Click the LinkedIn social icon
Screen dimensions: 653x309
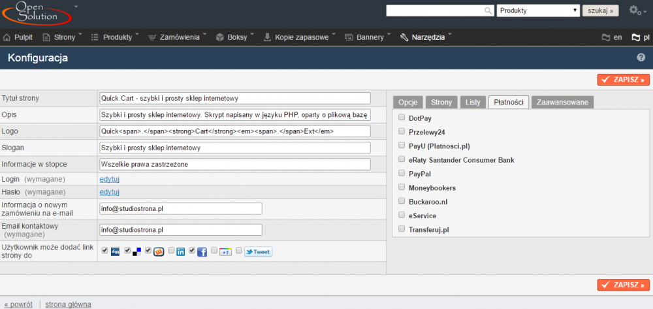pos(181,252)
